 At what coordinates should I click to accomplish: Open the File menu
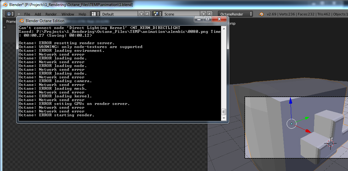tap(27, 14)
